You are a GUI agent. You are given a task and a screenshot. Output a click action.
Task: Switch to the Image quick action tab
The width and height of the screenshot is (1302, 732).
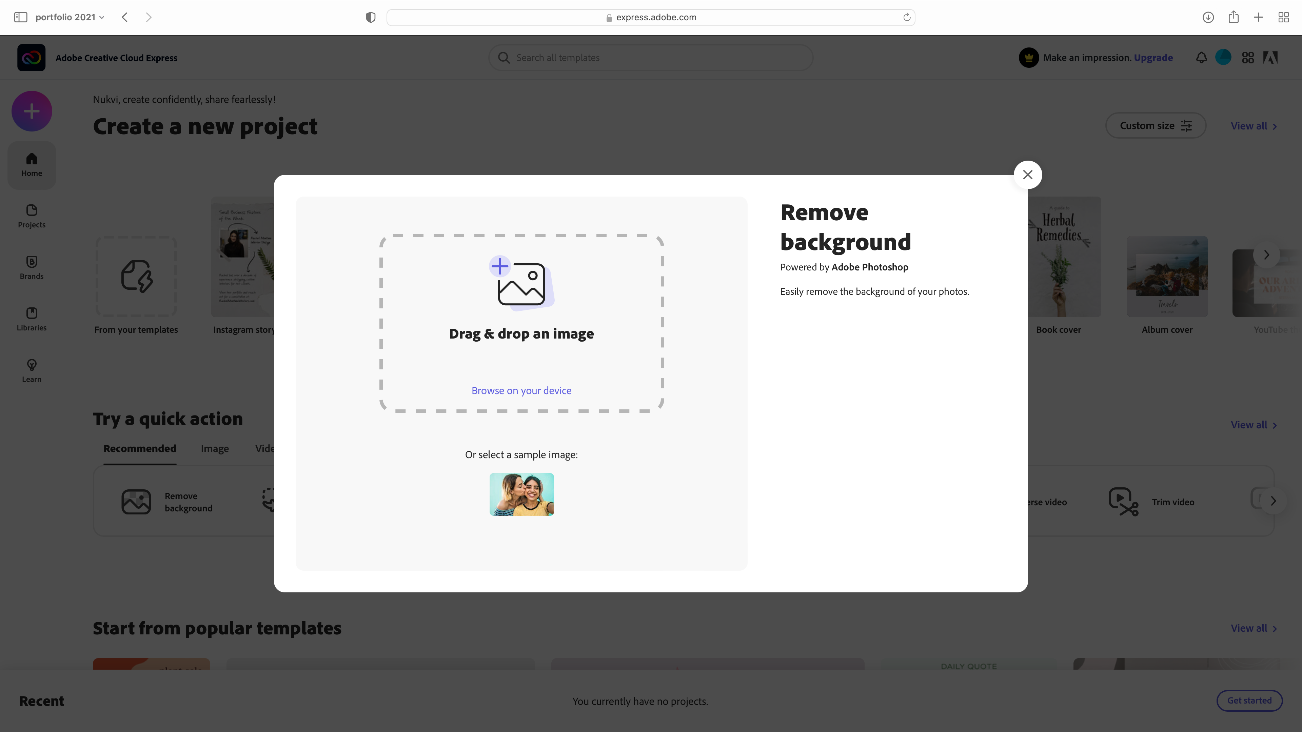(x=214, y=449)
